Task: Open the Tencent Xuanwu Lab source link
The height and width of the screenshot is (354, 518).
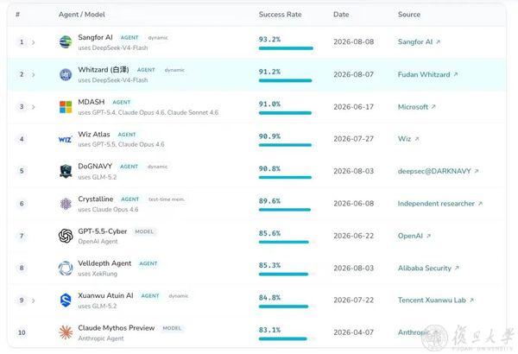Action: pyautogui.click(x=432, y=300)
